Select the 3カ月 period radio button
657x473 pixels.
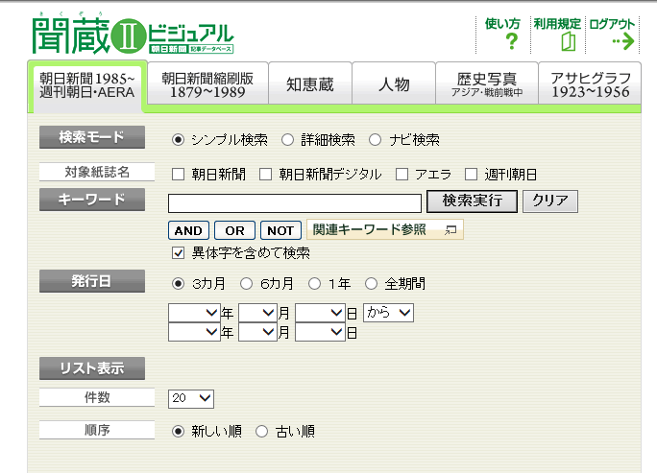coord(178,284)
